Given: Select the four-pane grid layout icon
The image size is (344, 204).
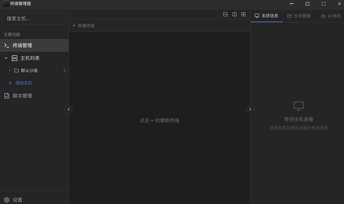Looking at the screenshot, I should pyautogui.click(x=243, y=14).
